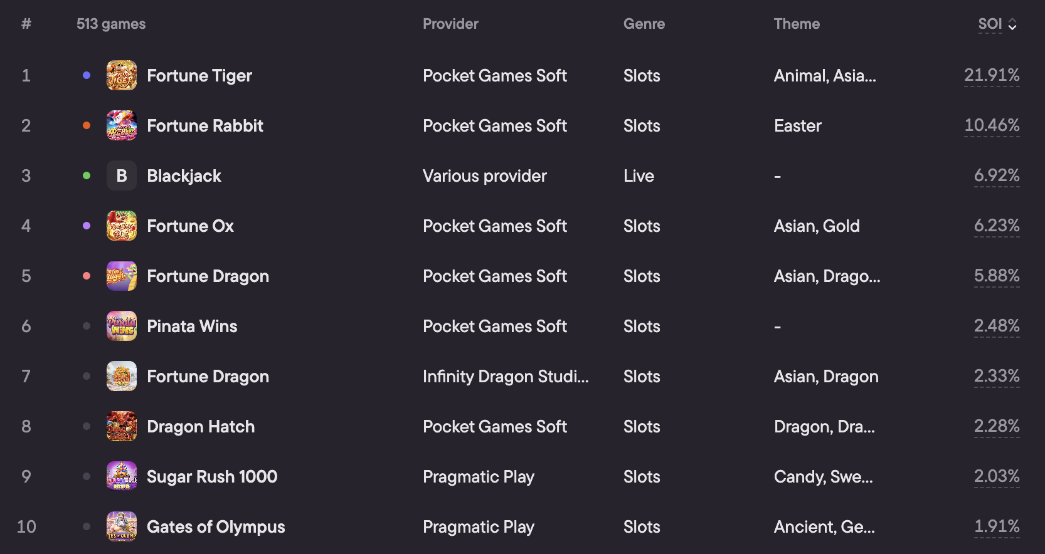
Task: Click the Dragon Hatch game icon
Action: point(122,426)
